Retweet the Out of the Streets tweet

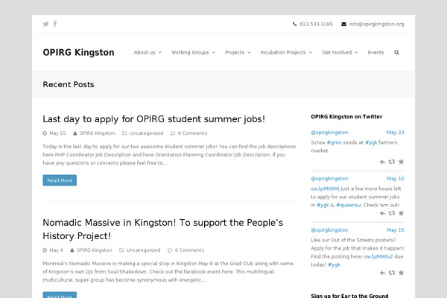point(392,273)
